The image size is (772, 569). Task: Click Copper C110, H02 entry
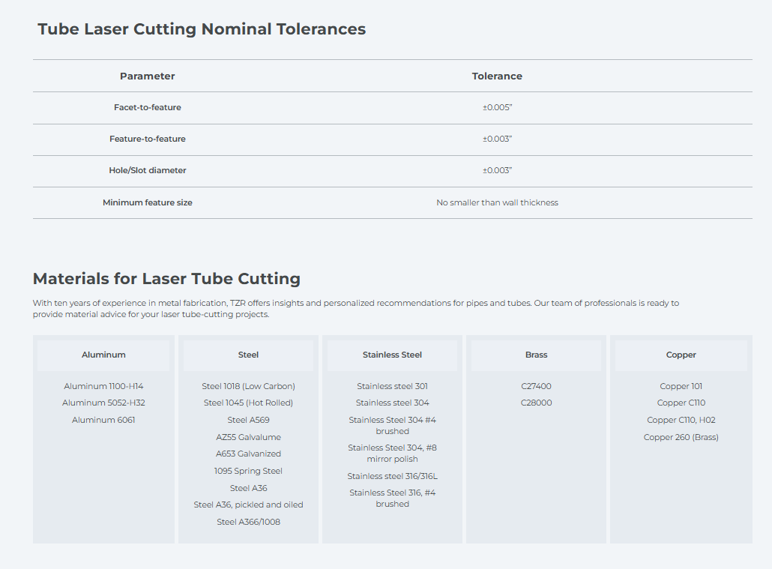tap(681, 421)
